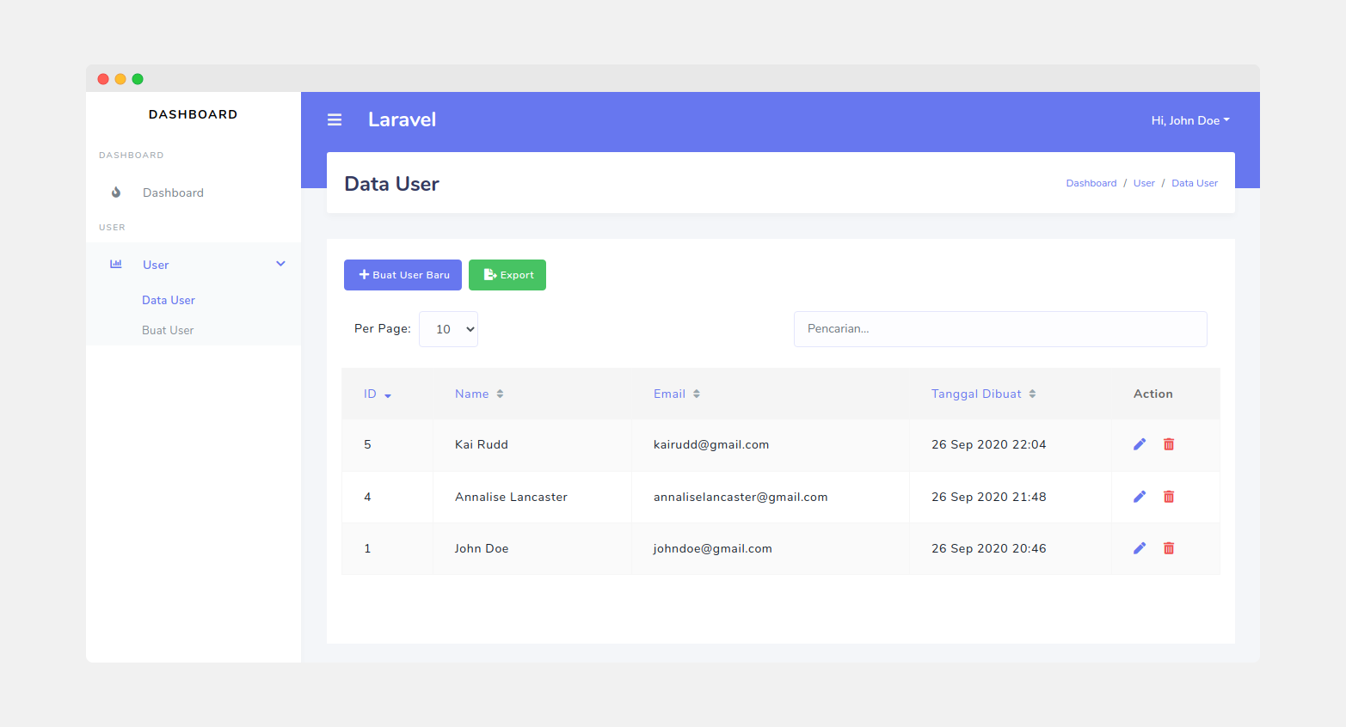The width and height of the screenshot is (1346, 727).
Task: Delete Kai Rudd with trash icon
Action: [x=1169, y=444]
